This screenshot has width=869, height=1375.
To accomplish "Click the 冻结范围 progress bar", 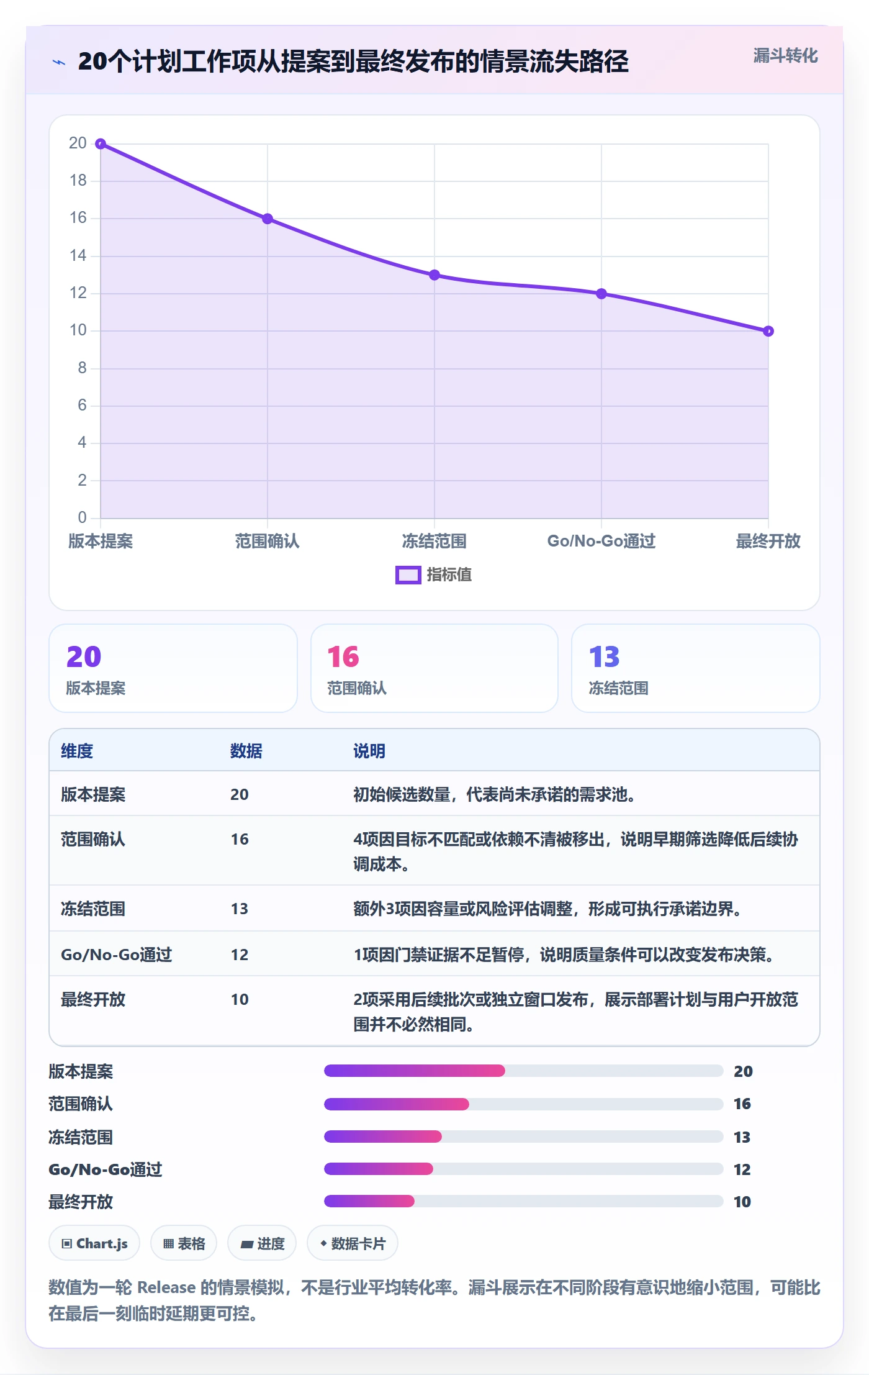I will [523, 1137].
